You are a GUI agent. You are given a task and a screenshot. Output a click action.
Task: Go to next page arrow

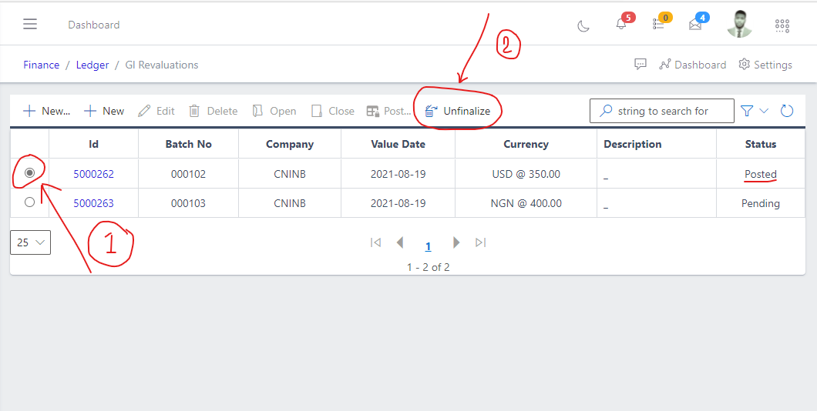[456, 242]
